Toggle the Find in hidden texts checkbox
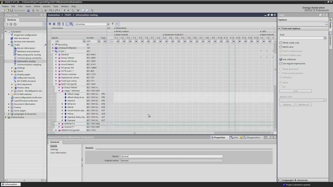Screen dimensions: 333x187 [281, 55]
